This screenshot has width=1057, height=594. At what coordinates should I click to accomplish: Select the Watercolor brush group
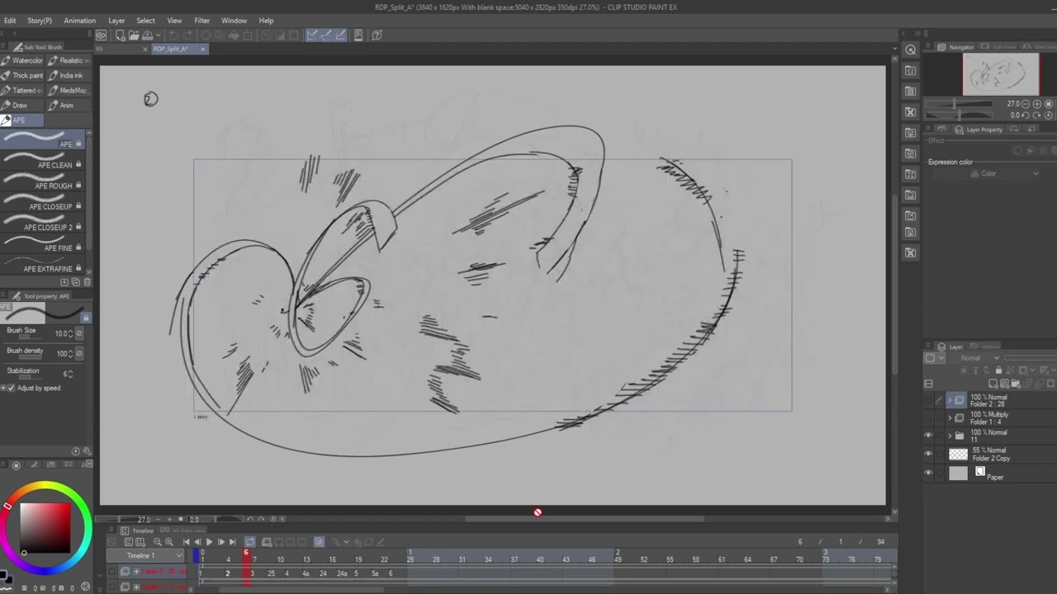21,60
